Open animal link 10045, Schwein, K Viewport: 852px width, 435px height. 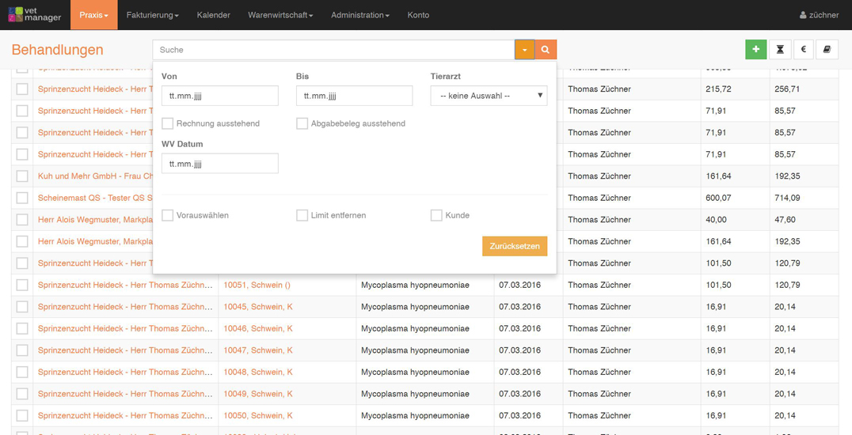[258, 307]
